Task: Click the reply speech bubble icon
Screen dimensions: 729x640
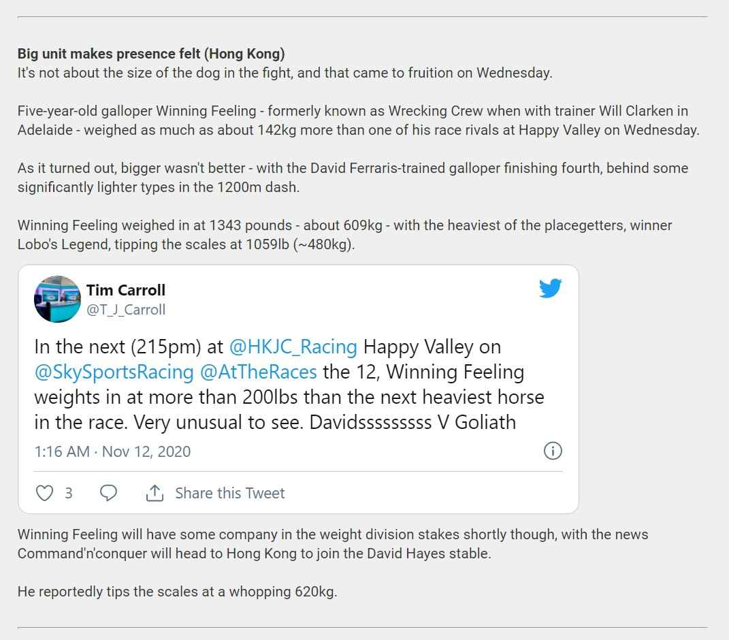Action: coord(108,493)
